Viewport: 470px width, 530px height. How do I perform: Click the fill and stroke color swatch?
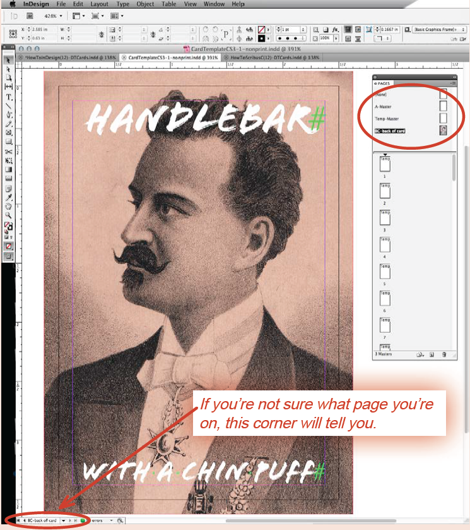(9, 226)
